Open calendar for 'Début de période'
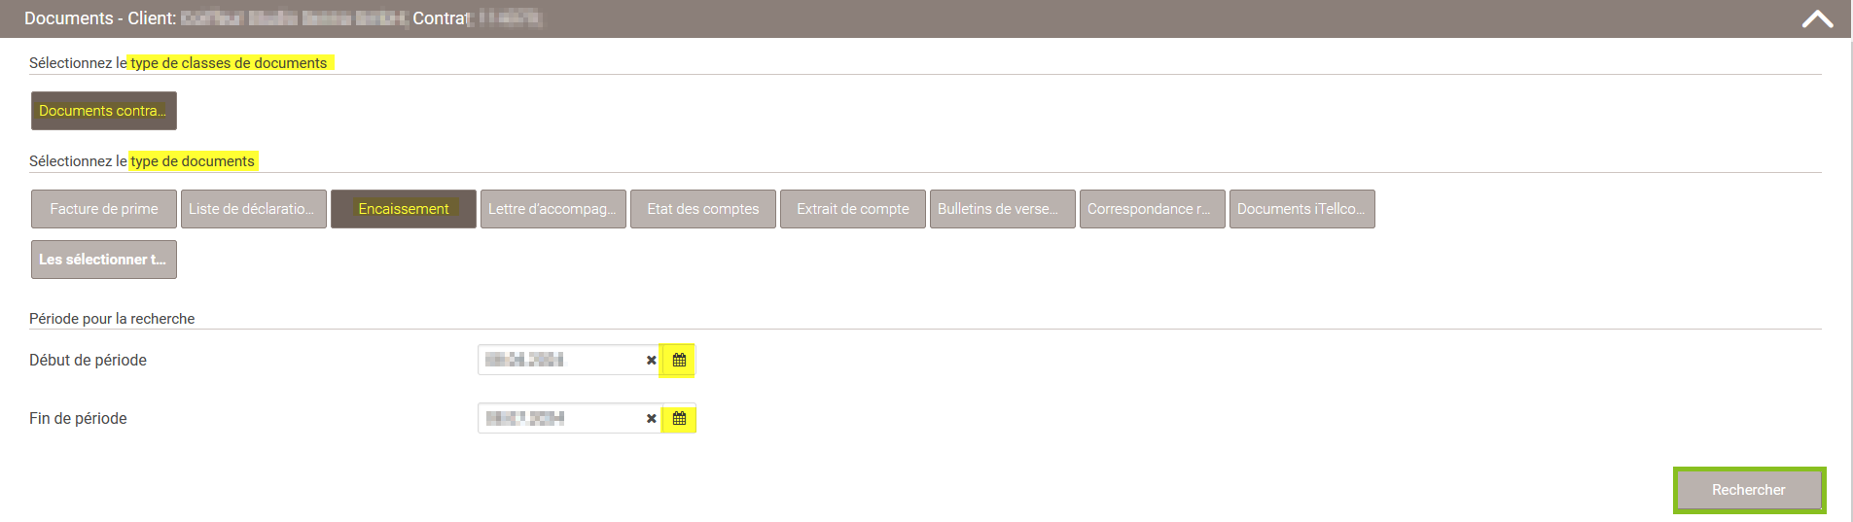The width and height of the screenshot is (1853, 522). (x=679, y=360)
